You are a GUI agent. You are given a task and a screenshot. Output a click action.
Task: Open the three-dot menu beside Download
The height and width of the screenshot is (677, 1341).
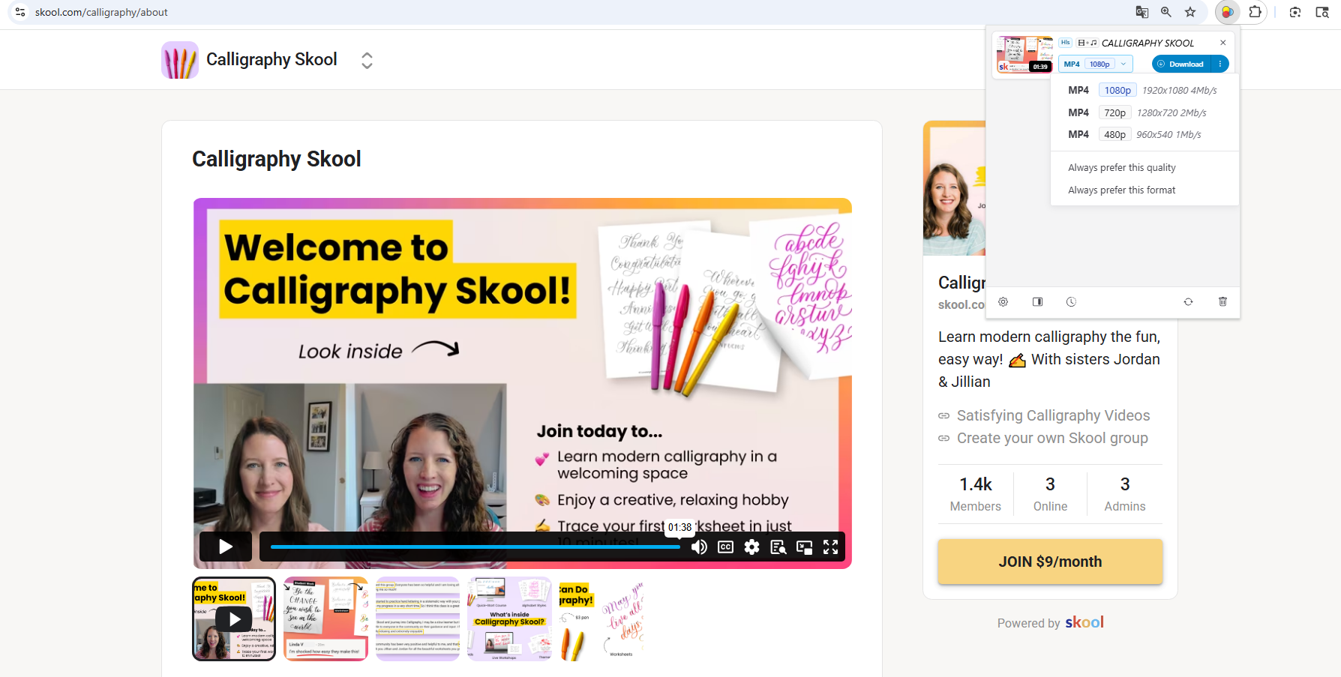[x=1220, y=64]
